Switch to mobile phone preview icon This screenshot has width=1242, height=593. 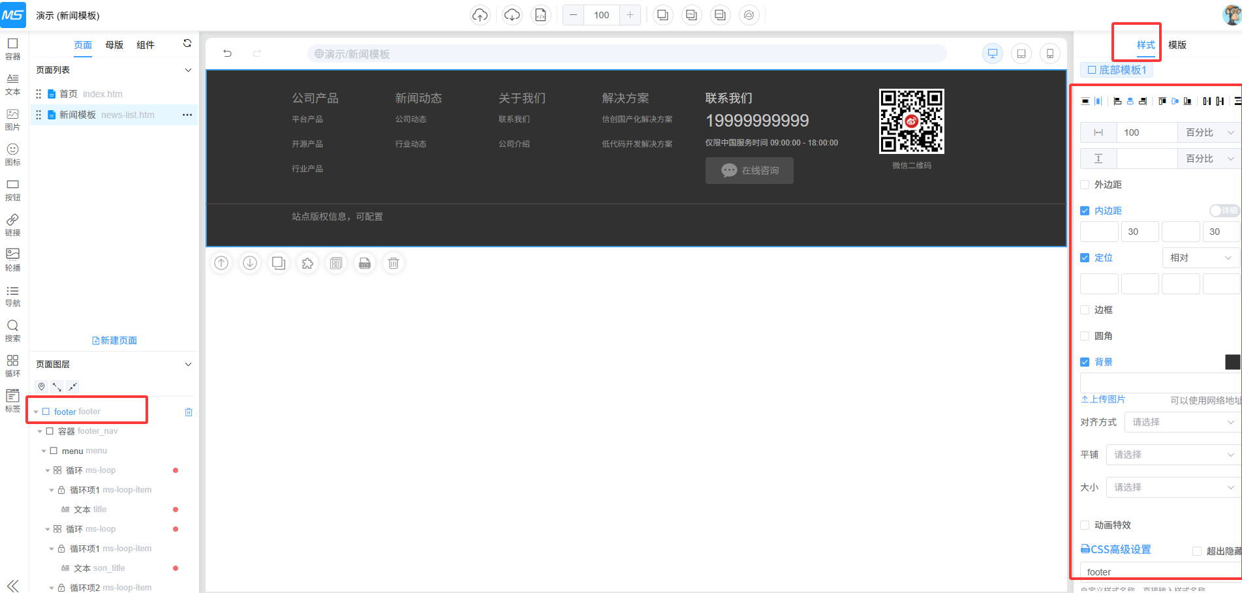click(x=1049, y=53)
